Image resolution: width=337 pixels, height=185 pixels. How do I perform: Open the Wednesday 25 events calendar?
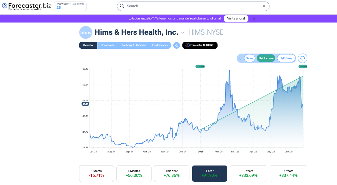[x=70, y=6]
